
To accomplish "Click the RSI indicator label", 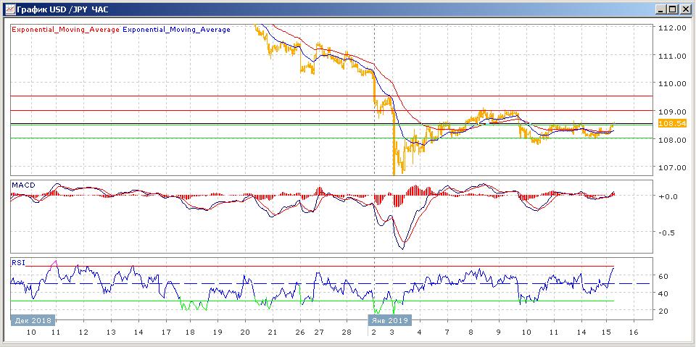I will 17,263.
